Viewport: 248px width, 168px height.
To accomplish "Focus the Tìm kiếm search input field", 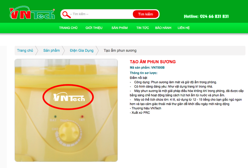I will 101,14.
